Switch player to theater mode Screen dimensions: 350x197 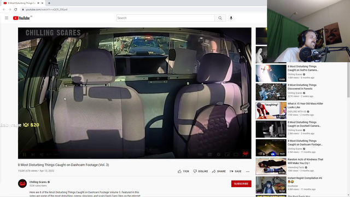pyautogui.click(x=236, y=154)
